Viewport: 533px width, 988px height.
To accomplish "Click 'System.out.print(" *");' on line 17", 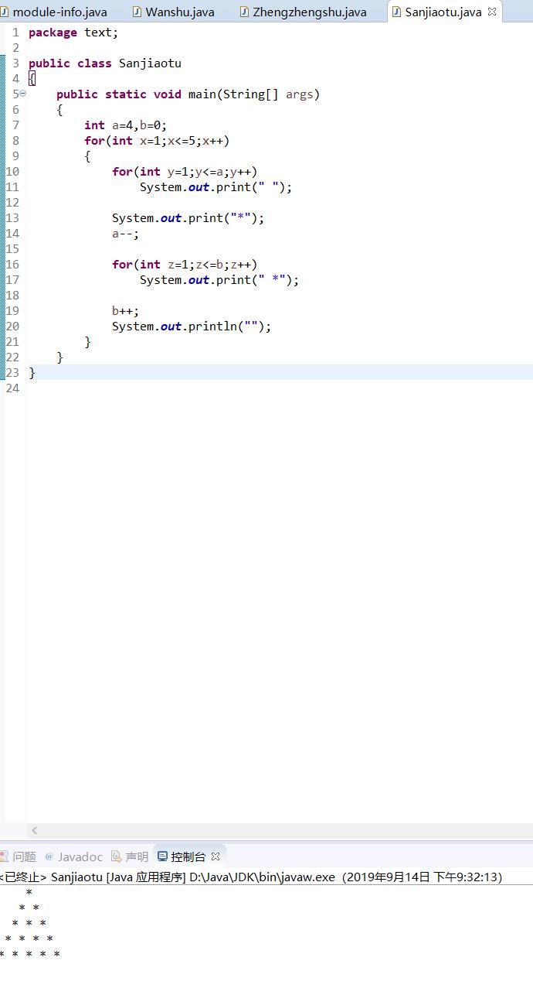I will [x=219, y=280].
